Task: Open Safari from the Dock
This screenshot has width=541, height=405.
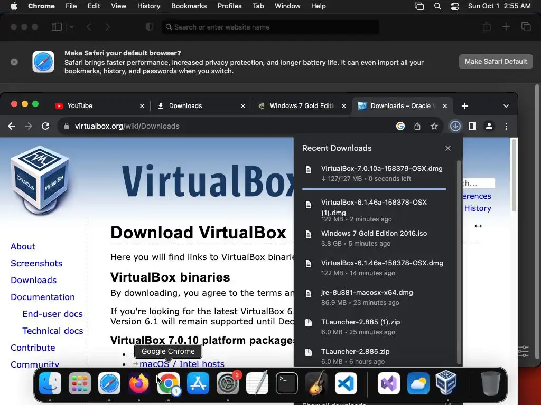Action: pos(109,383)
